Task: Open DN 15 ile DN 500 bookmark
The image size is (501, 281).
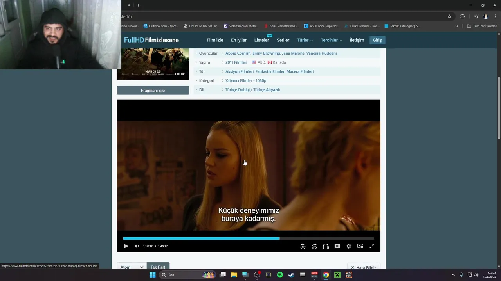Action: (x=201, y=26)
